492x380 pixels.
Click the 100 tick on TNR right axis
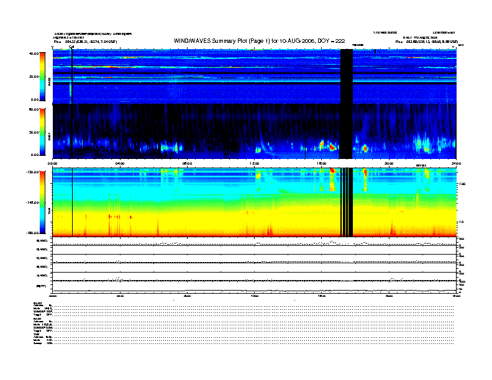point(463,184)
